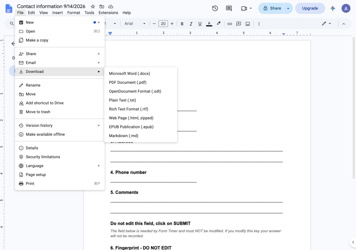
Task: Click the blue Share button
Action: click(271, 8)
